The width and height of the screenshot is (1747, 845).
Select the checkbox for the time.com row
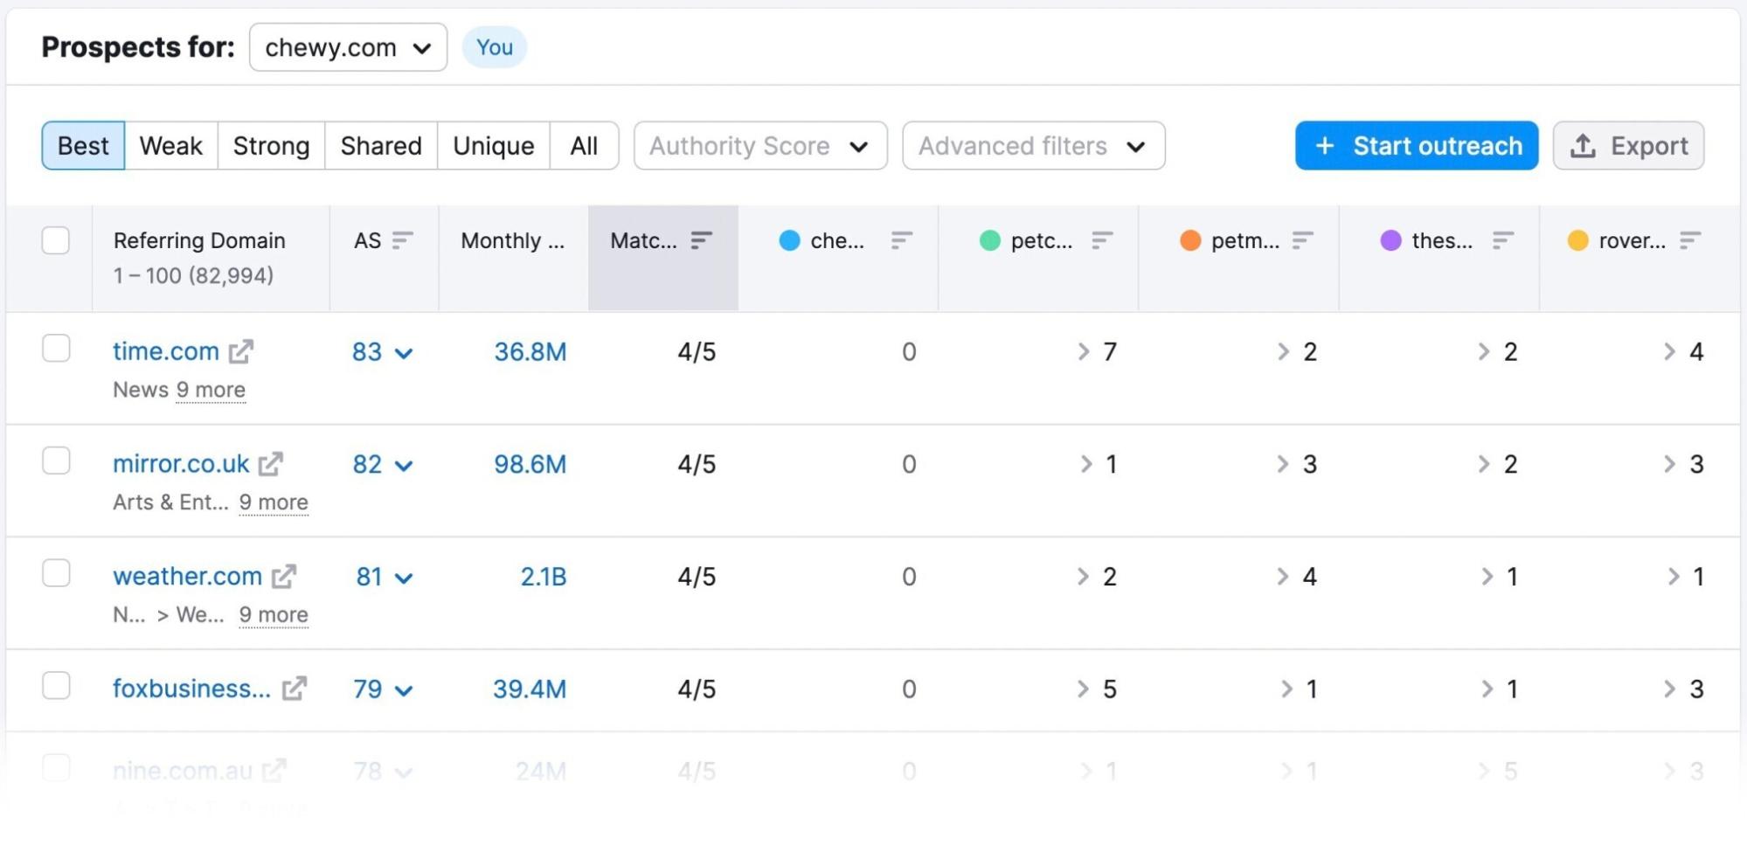[56, 349]
